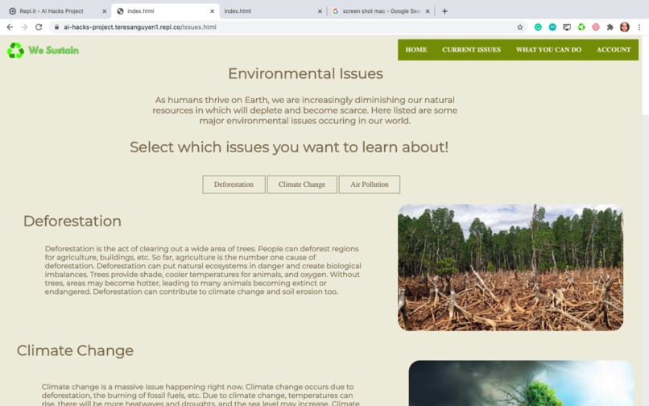649x406 pixels.
Task: Open the ACCOUNT nav item
Action: pyautogui.click(x=614, y=50)
